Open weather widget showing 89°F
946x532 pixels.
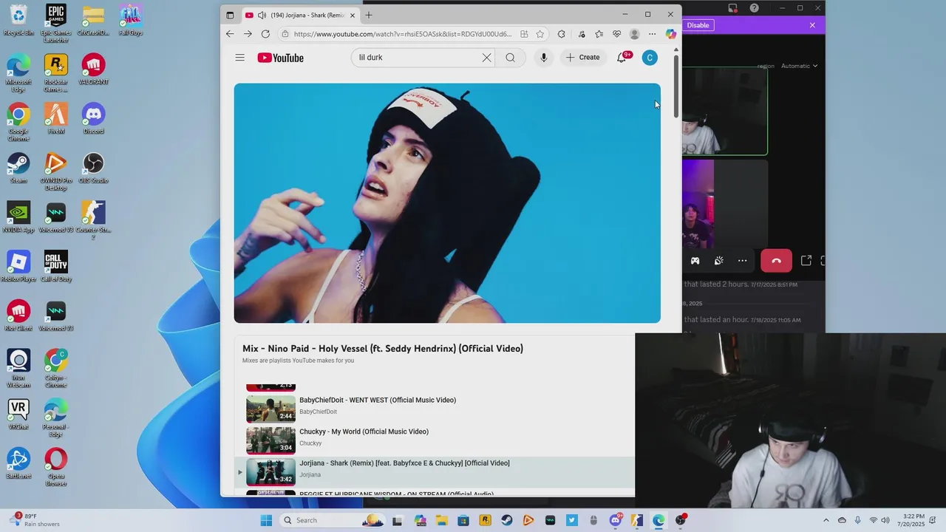(34, 520)
